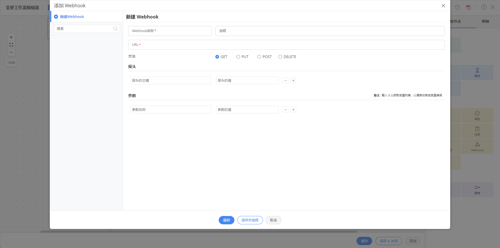
Task: Click the 100% zoom level indicator
Action: pos(11,63)
